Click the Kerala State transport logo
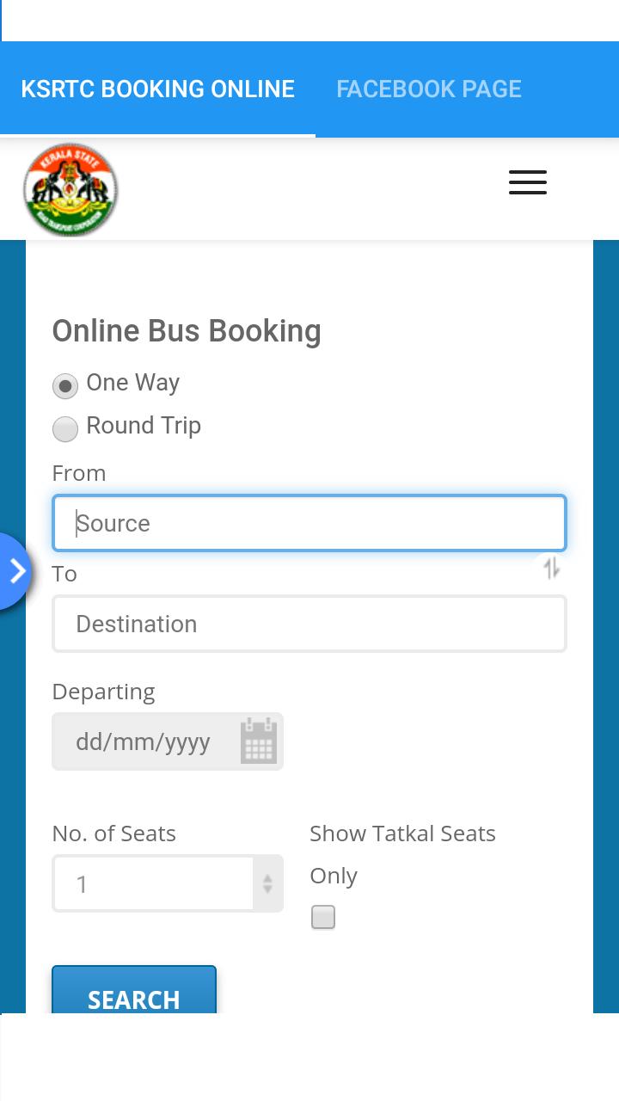 [70, 190]
